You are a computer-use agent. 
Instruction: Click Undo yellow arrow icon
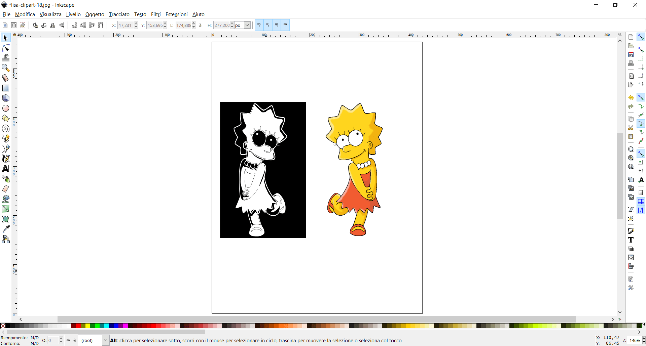coord(631,97)
